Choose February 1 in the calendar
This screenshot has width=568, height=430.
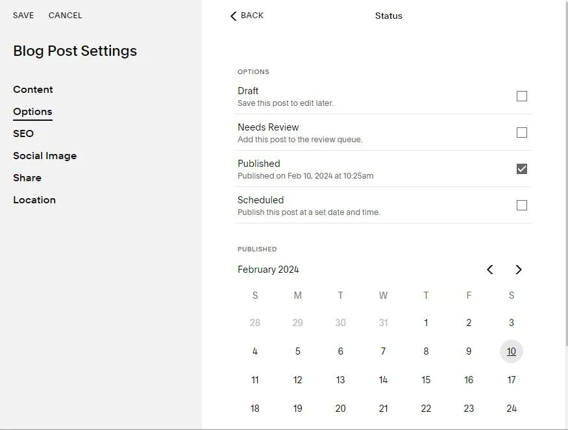(426, 323)
